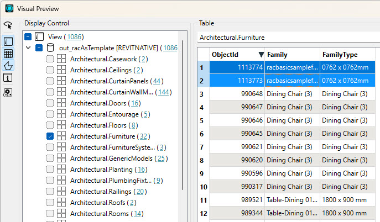Open the 25 count link for GenericModels
The width and height of the screenshot is (380, 222).
click(161, 158)
